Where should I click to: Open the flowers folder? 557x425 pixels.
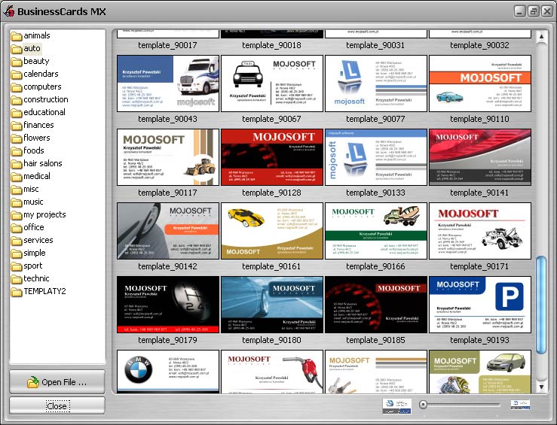point(31,138)
